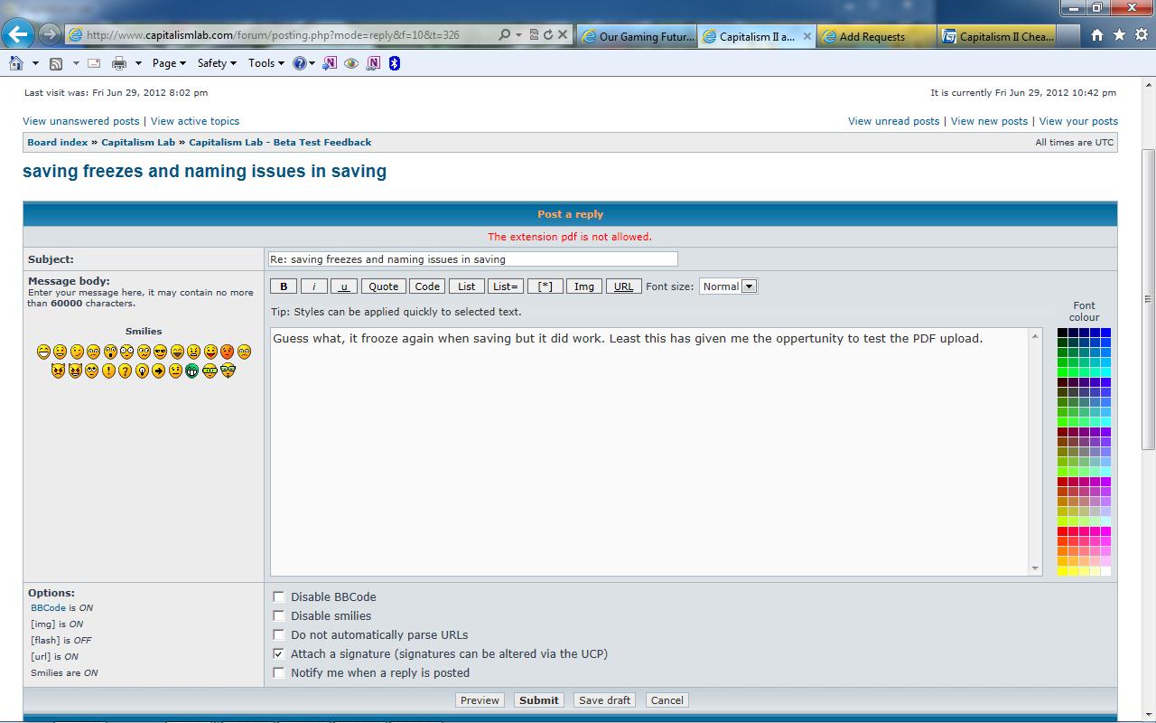Expand the Print options dropdown arrow
The width and height of the screenshot is (1156, 723).
click(138, 63)
